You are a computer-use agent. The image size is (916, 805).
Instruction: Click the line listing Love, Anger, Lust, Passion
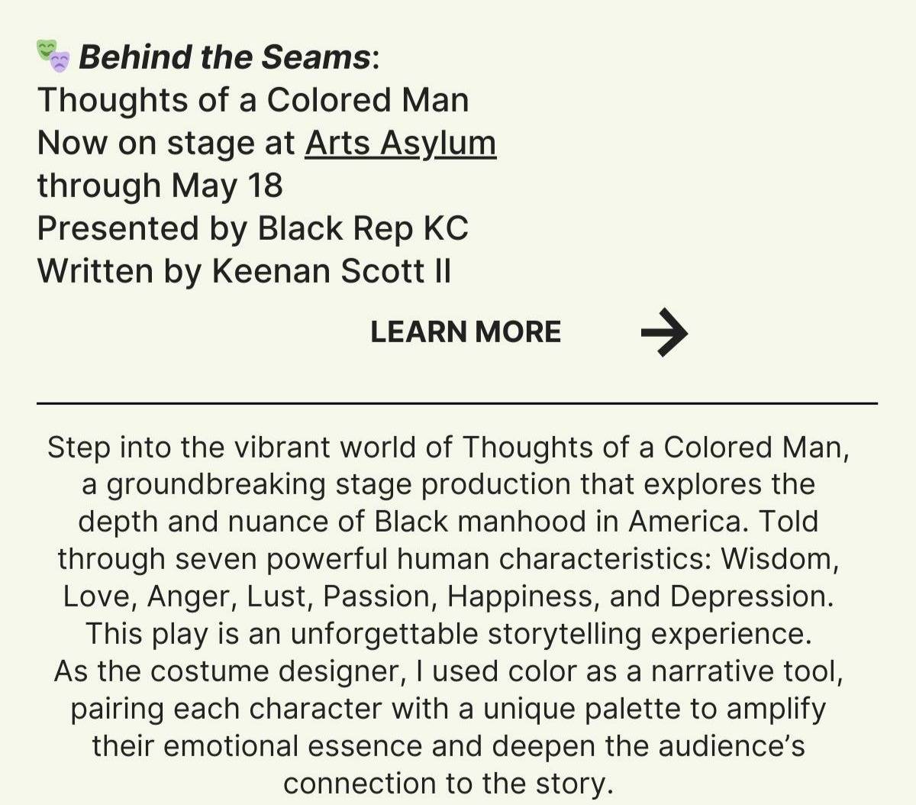pos(448,597)
